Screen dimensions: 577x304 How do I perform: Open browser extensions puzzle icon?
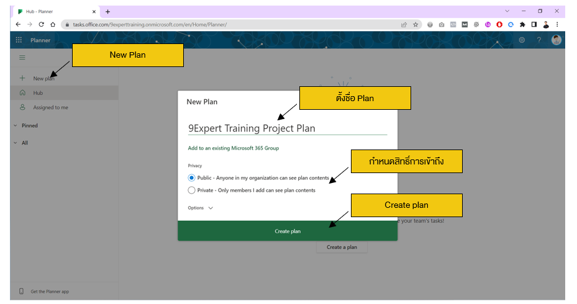[x=522, y=24]
